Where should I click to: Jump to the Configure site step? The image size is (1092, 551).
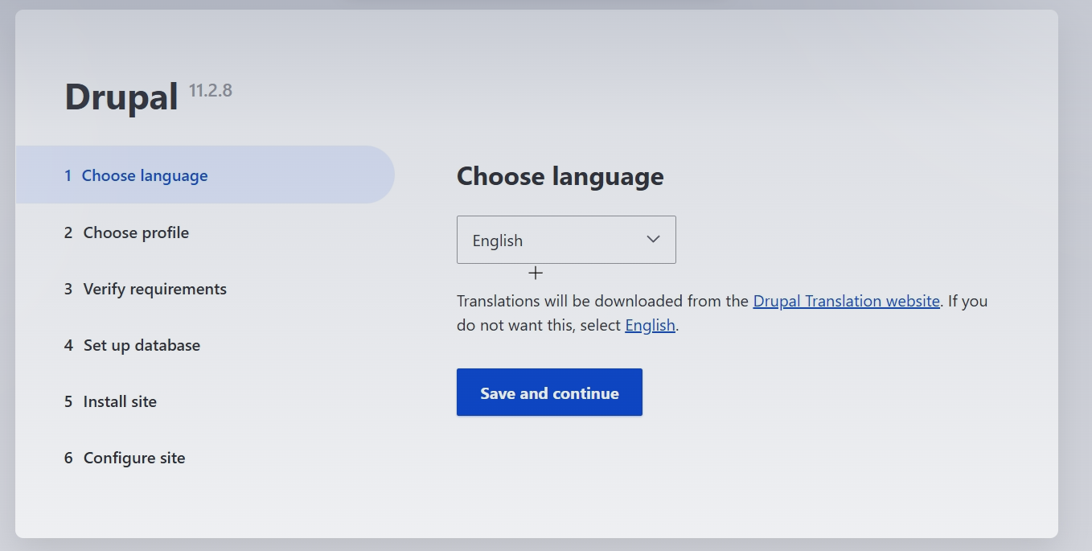click(134, 458)
